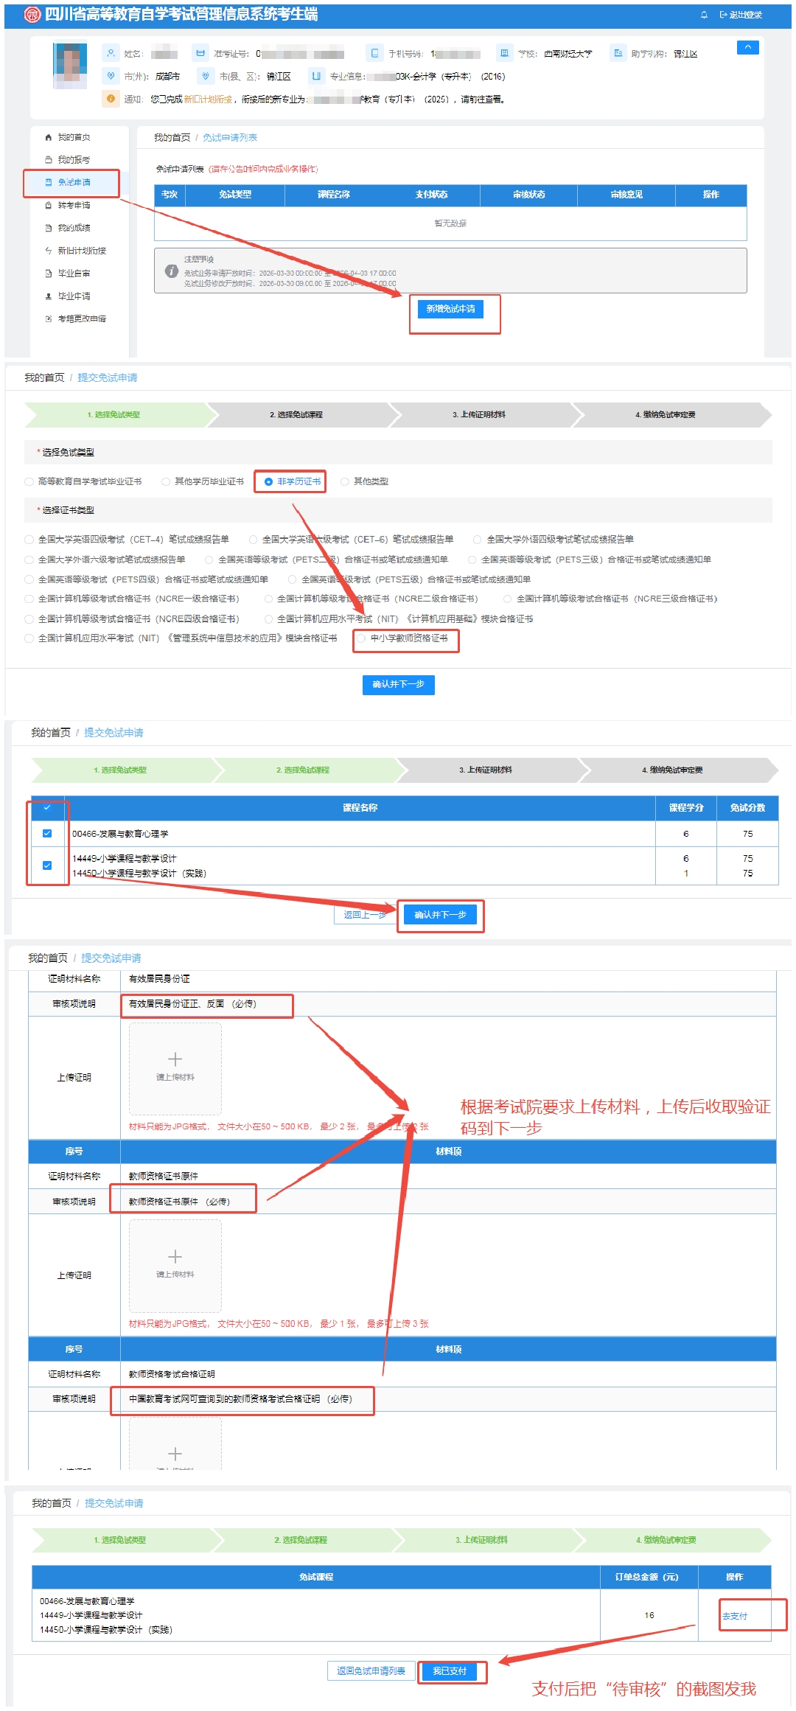Viewport: 796px width, 1711px height.
Task: Open 我的首页 via its home icon
Action: coord(49,137)
